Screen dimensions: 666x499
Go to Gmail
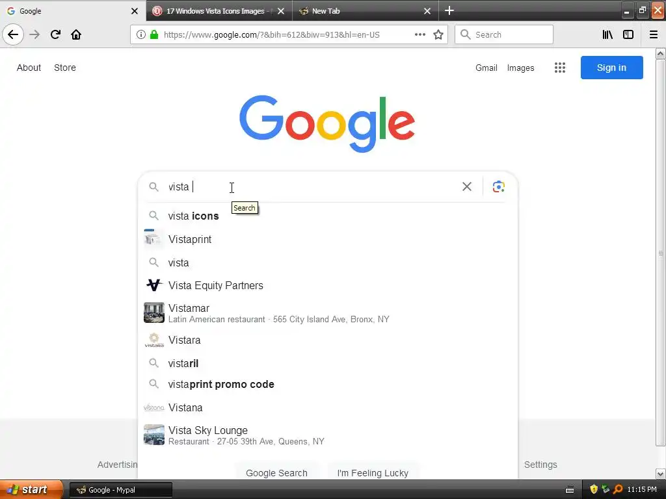tap(486, 68)
